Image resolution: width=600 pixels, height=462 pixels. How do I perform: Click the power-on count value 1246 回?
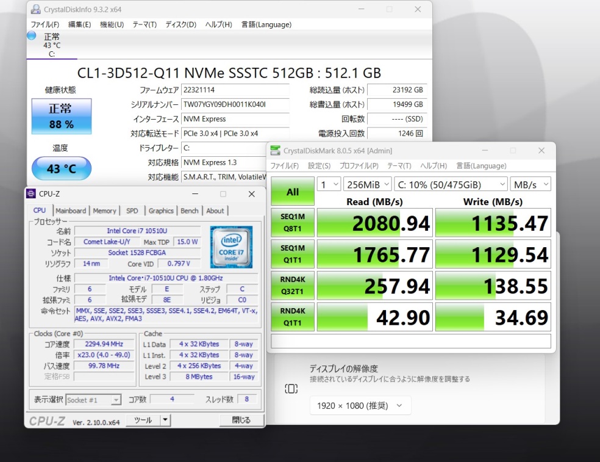point(397,133)
